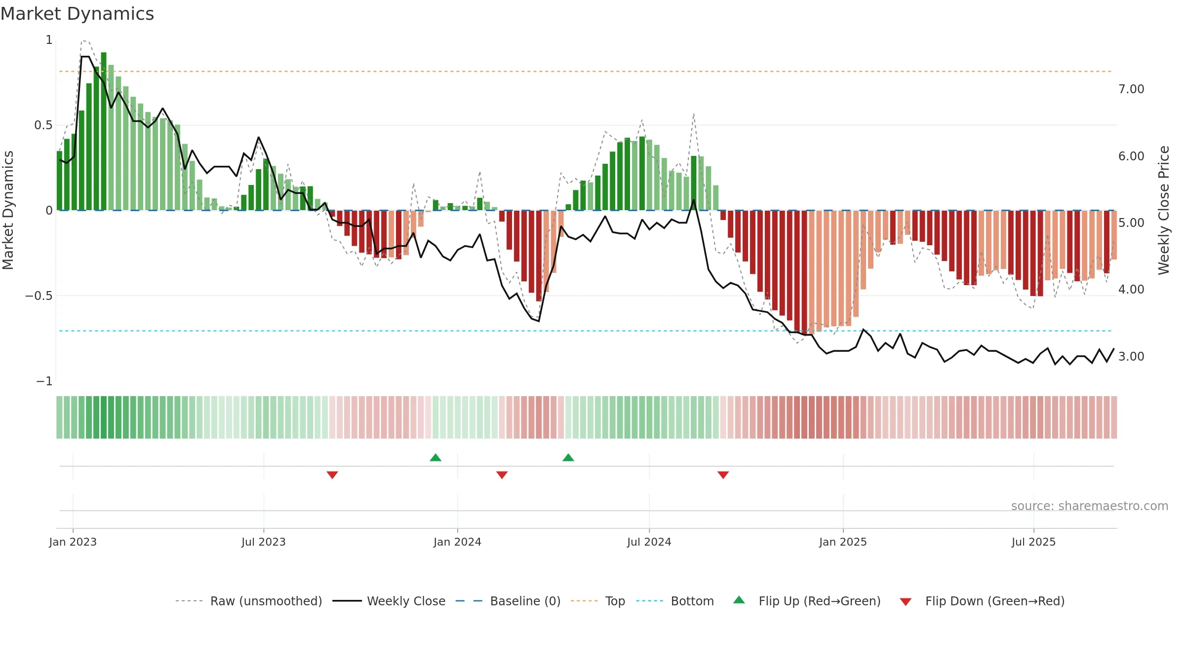Click the 4.00 price axis label

[1131, 290]
